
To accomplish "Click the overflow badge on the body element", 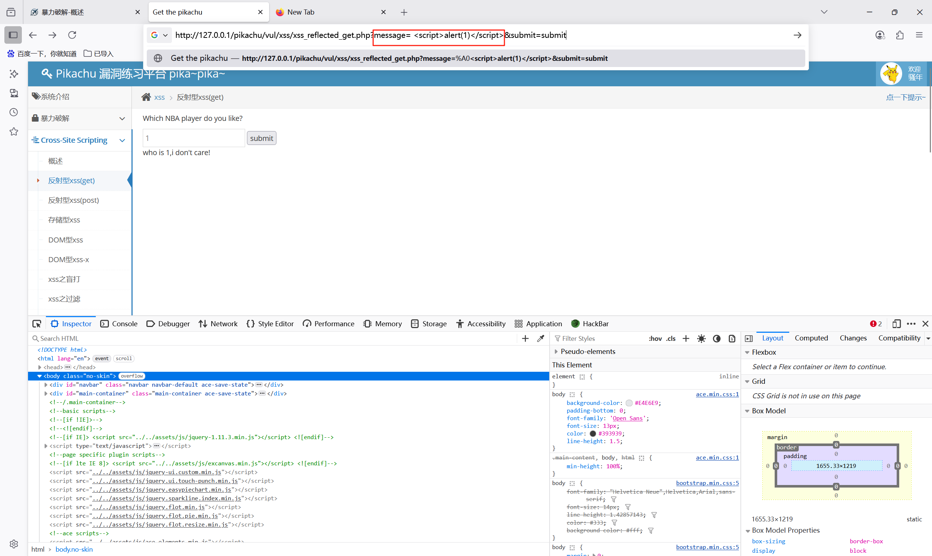I will click(x=131, y=376).
